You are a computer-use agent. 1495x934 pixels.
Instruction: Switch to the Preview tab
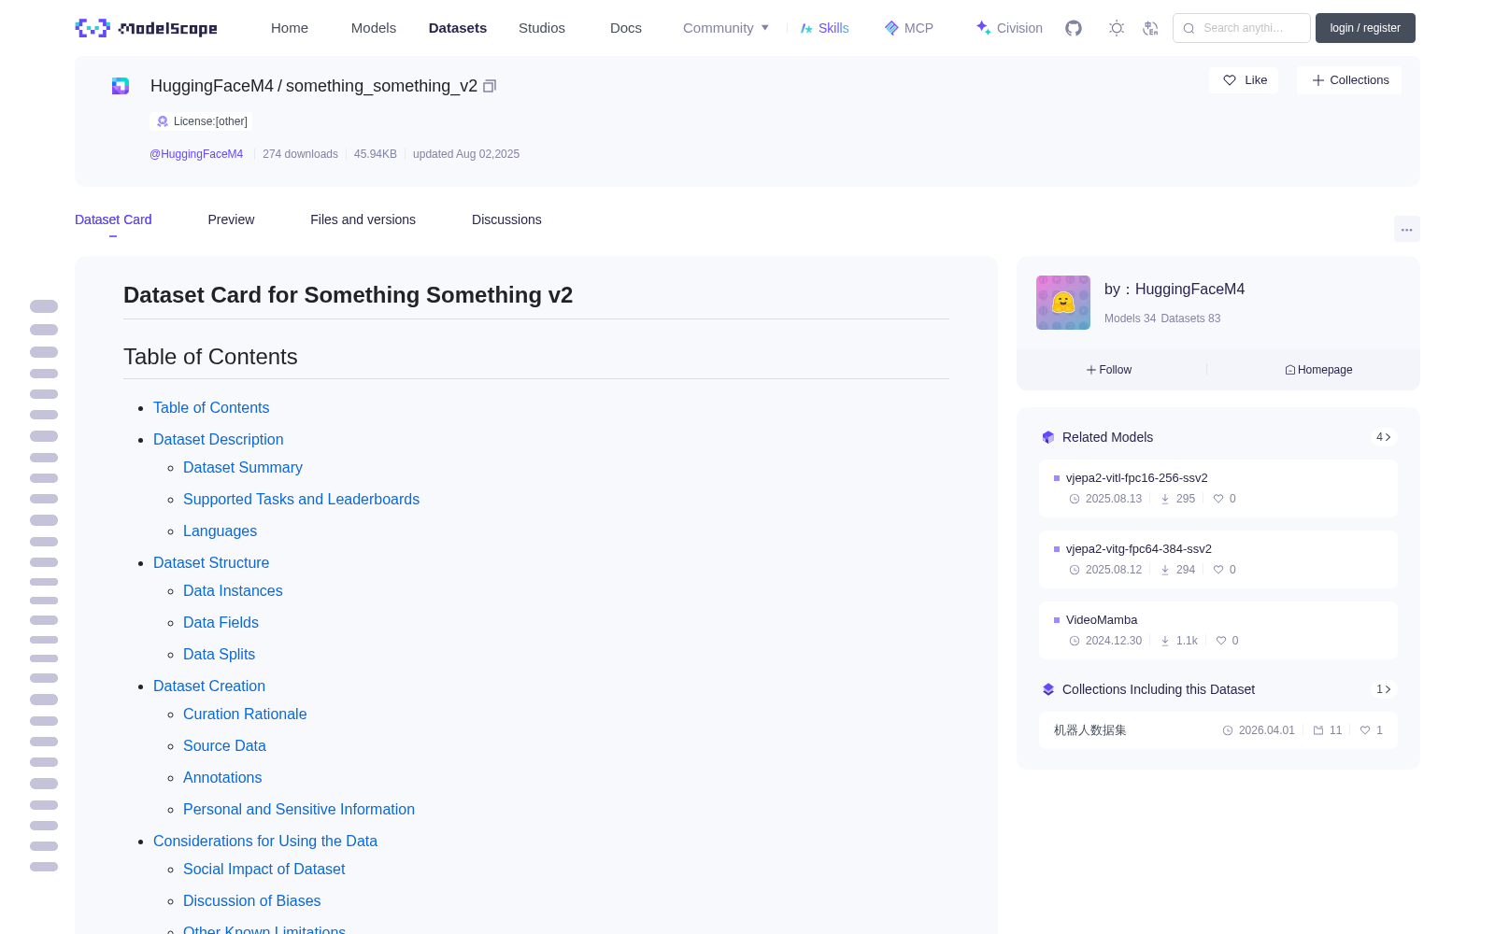(x=231, y=219)
